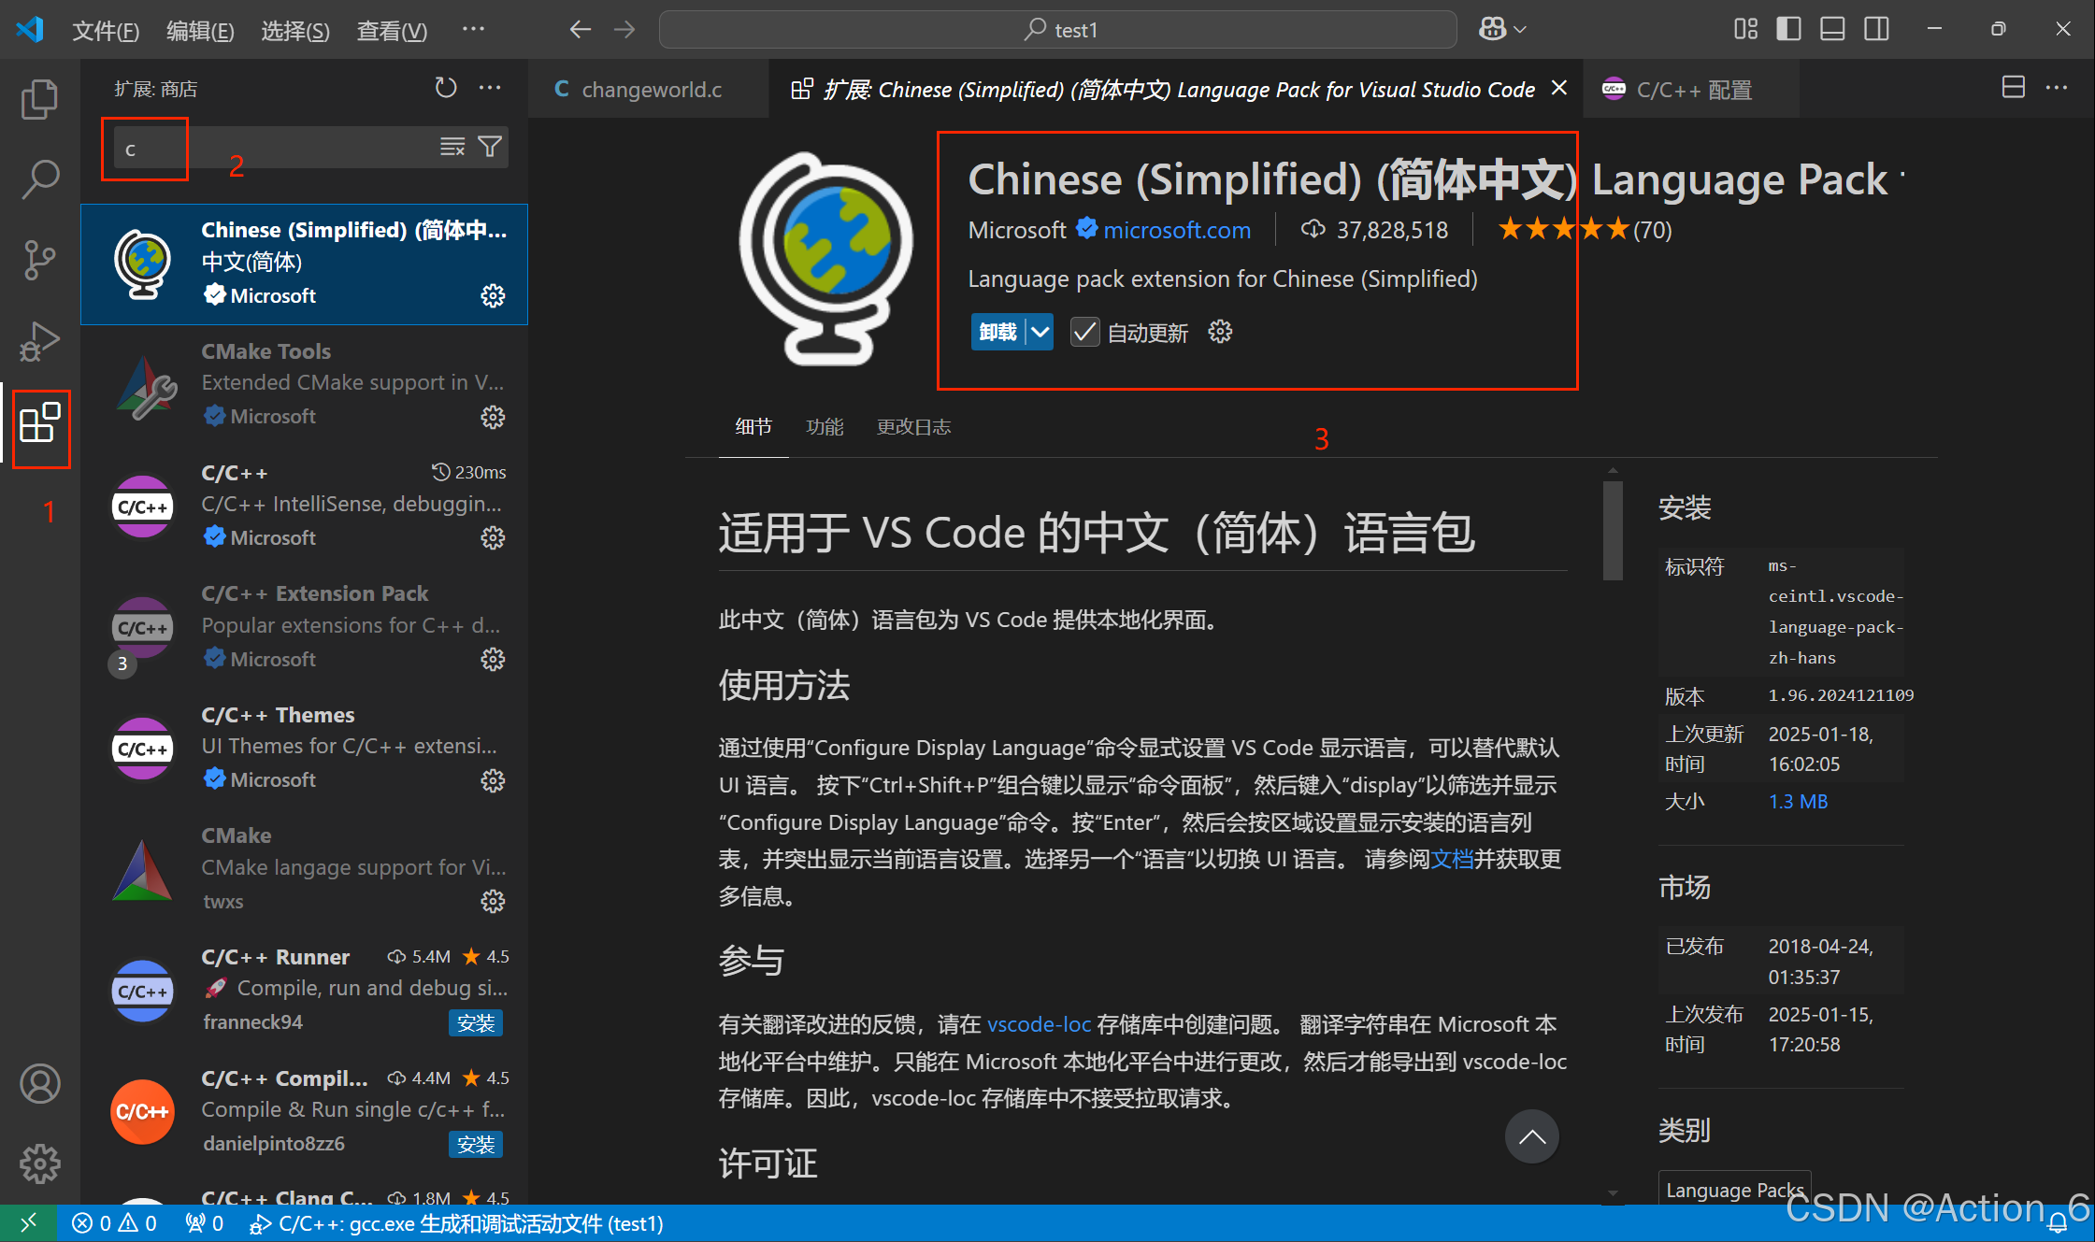This screenshot has height=1242, width=2095.
Task: Open Source Control view
Action: pos(39,259)
